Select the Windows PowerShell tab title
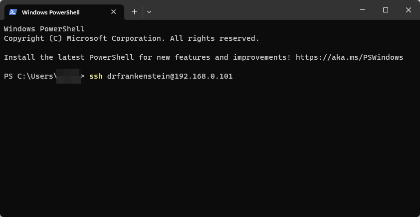 50,12
